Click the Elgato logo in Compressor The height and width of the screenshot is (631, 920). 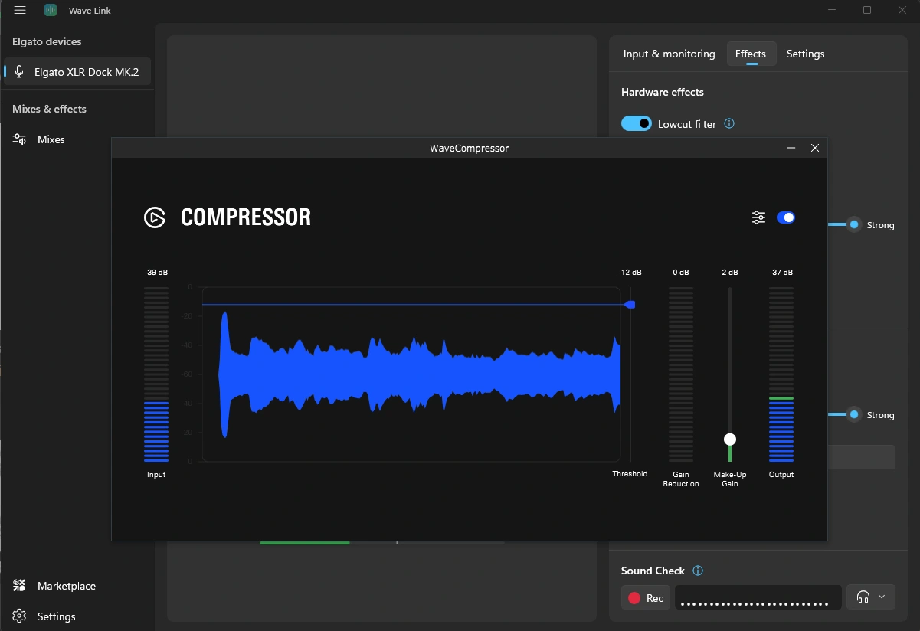point(155,217)
